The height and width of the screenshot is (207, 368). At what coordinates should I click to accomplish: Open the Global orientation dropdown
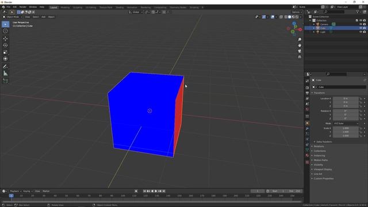pyautogui.click(x=136, y=12)
